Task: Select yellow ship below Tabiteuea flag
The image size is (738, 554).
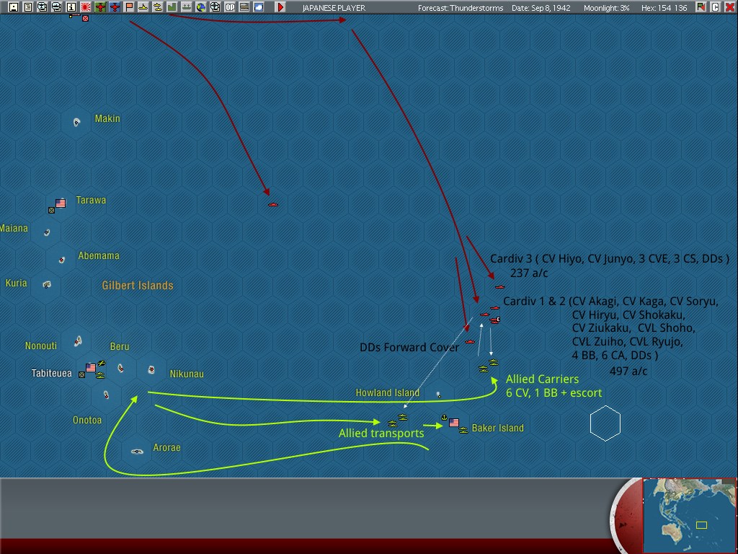Action: point(99,375)
